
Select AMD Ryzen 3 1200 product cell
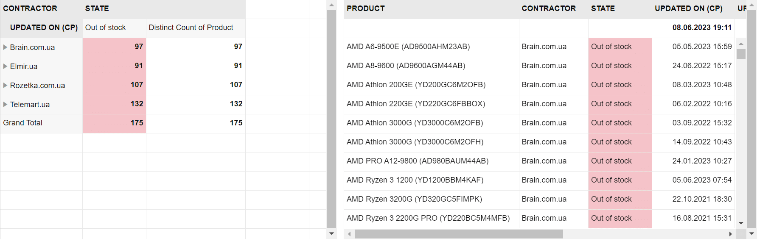pyautogui.click(x=415, y=180)
